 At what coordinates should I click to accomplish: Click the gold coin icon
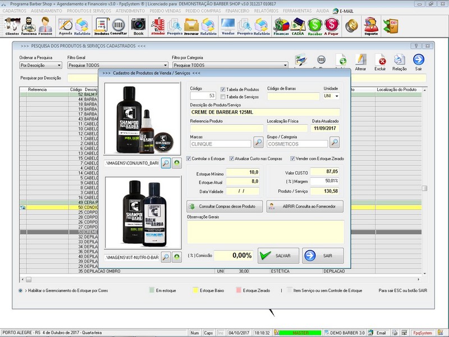pyautogui.click(x=351, y=26)
